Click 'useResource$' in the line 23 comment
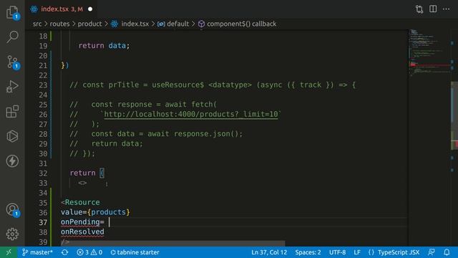The image size is (458, 258). click(x=178, y=85)
